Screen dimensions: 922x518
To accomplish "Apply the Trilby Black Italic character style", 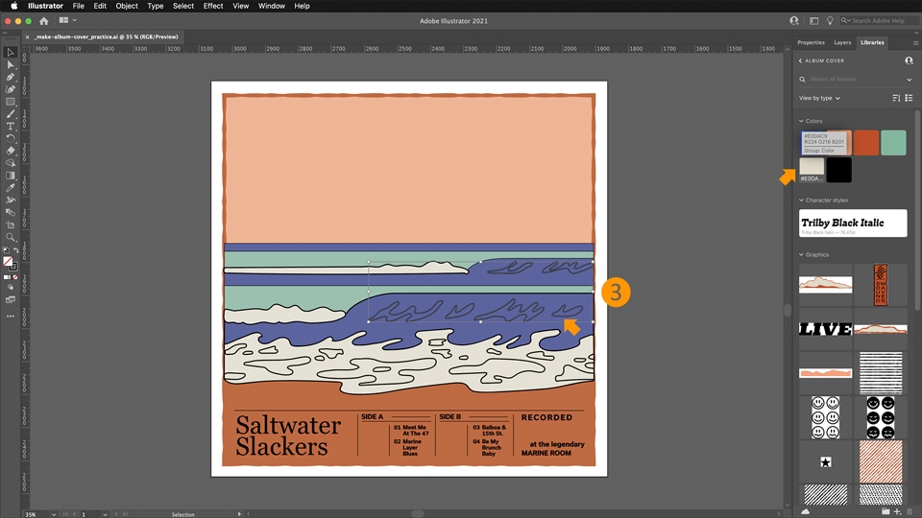I will [x=853, y=224].
